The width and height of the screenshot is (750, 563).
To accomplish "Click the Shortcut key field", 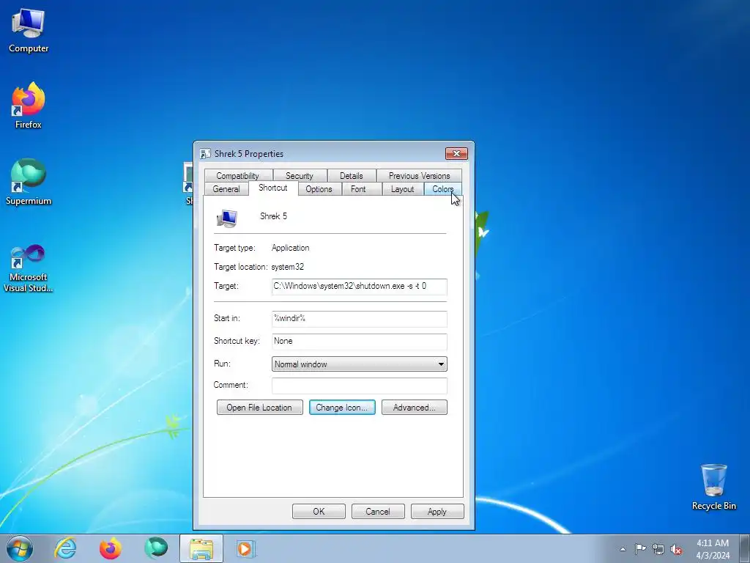I will 359,342.
